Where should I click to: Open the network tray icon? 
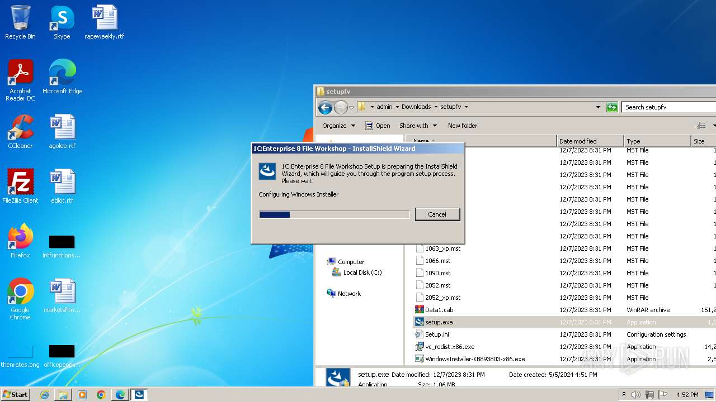[649, 395]
